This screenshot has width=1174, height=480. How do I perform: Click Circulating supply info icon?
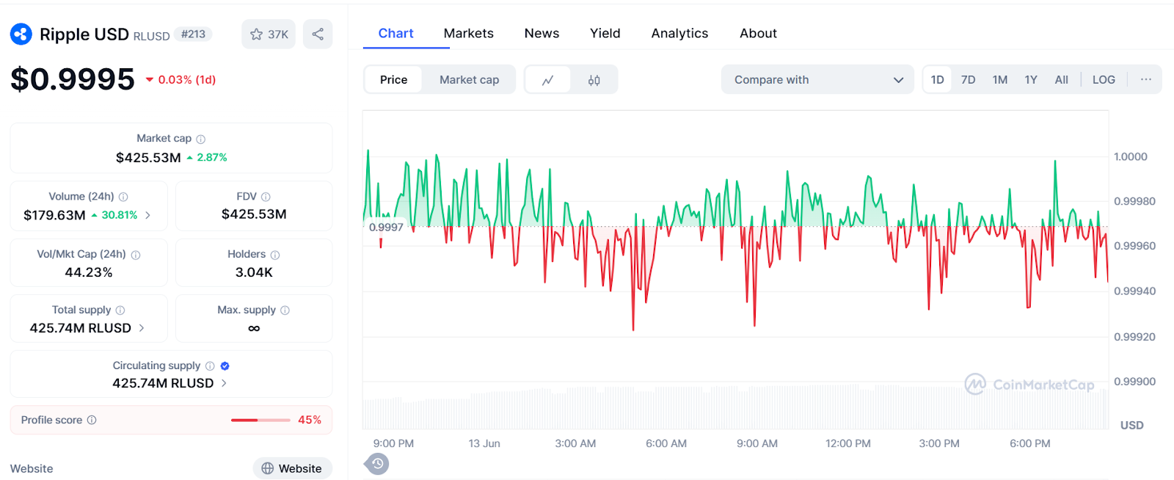(210, 366)
